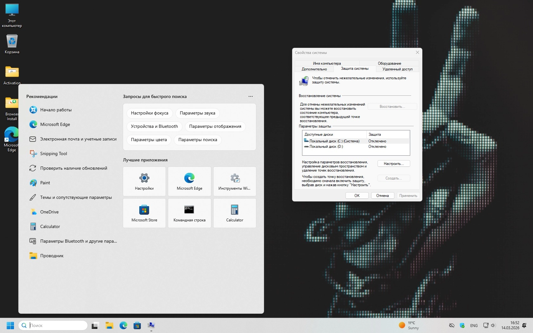
Task: Open Snipping Tool from recommendations
Action: point(53,153)
